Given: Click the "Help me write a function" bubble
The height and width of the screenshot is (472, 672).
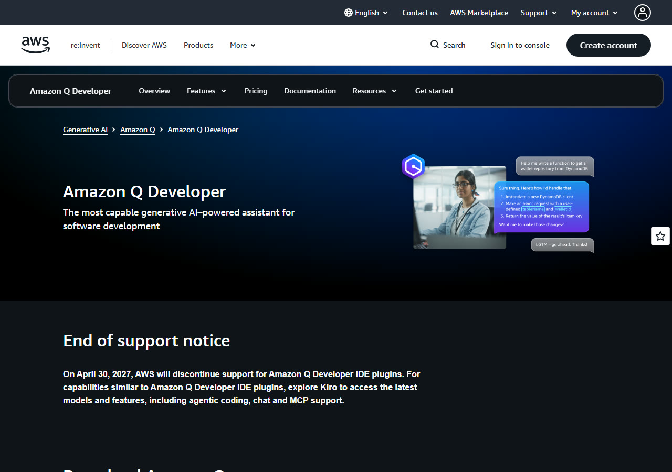Looking at the screenshot, I should coord(555,166).
